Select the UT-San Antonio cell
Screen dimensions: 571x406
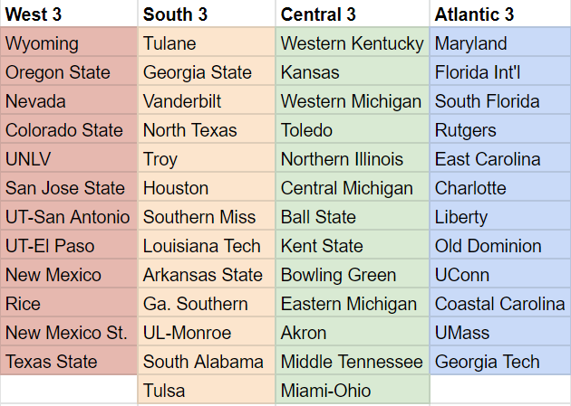pyautogui.click(x=69, y=216)
